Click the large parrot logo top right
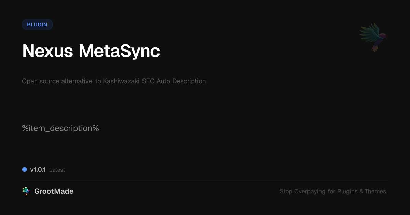This screenshot has width=410, height=215. [x=373, y=37]
